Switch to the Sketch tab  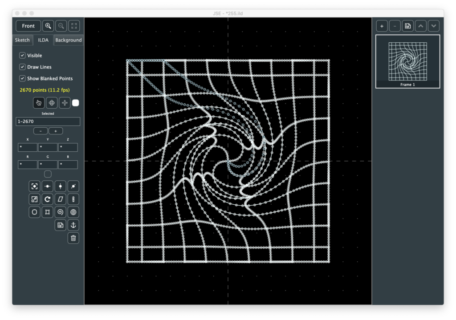click(x=22, y=40)
